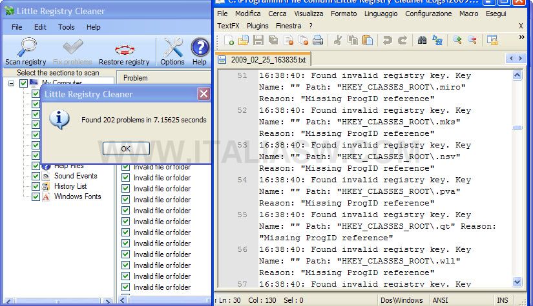Screen dimensions: 533x306
Task: Toggle the Windows Fonts checkbox
Action: point(36,196)
